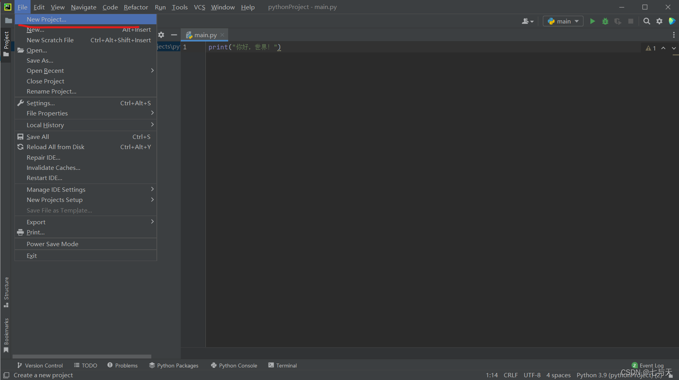The height and width of the screenshot is (380, 679).
Task: Click Invalidate Caches... entry
Action: [x=86, y=167]
